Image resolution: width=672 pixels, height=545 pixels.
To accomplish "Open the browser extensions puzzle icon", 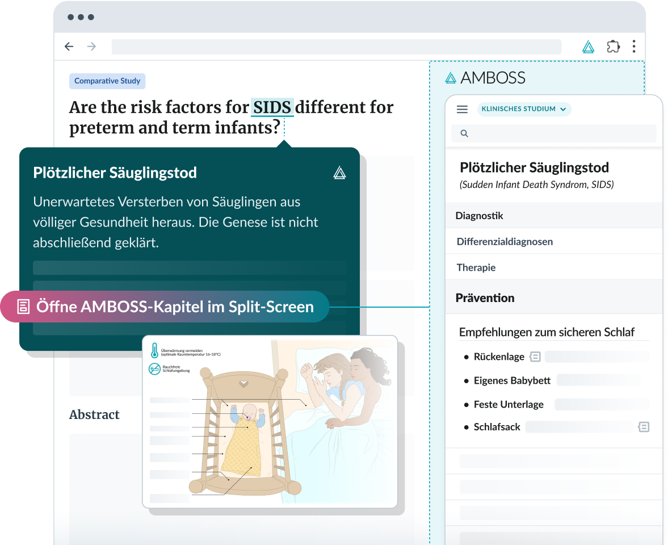I will click(x=614, y=47).
